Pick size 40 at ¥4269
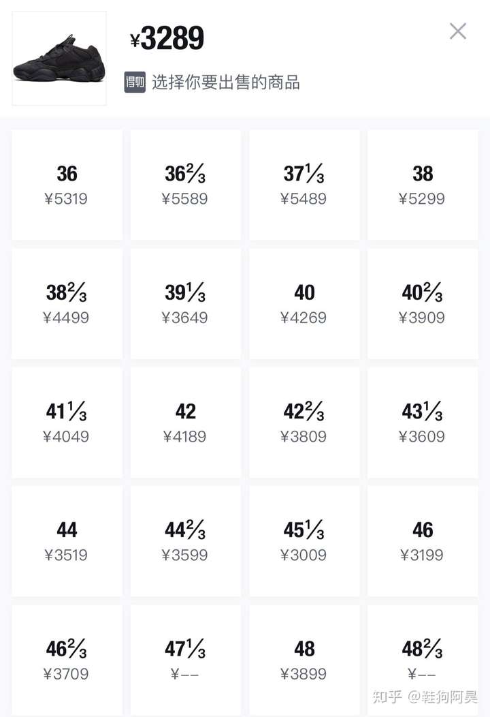 (x=304, y=303)
